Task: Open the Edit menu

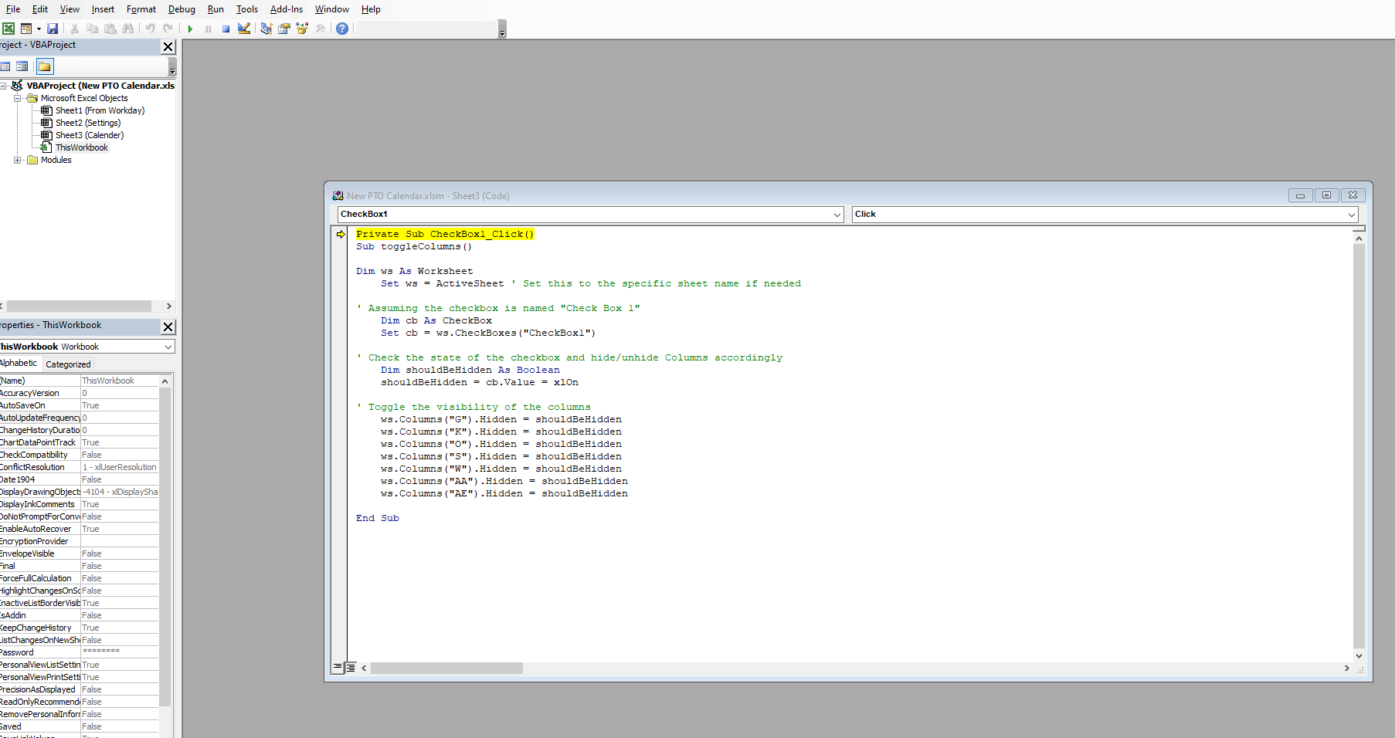Action: point(40,9)
